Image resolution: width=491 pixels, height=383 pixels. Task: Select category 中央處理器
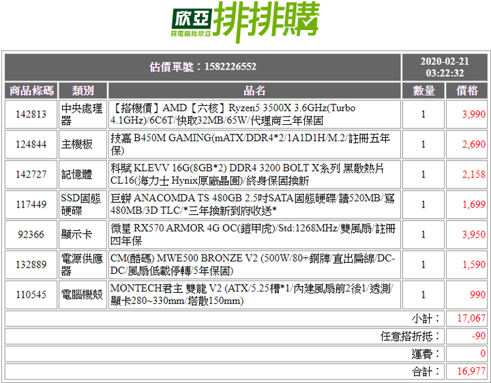tap(82, 114)
